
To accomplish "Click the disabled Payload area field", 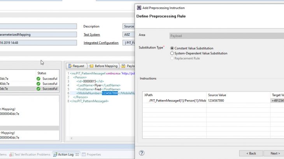I will click(226, 36).
